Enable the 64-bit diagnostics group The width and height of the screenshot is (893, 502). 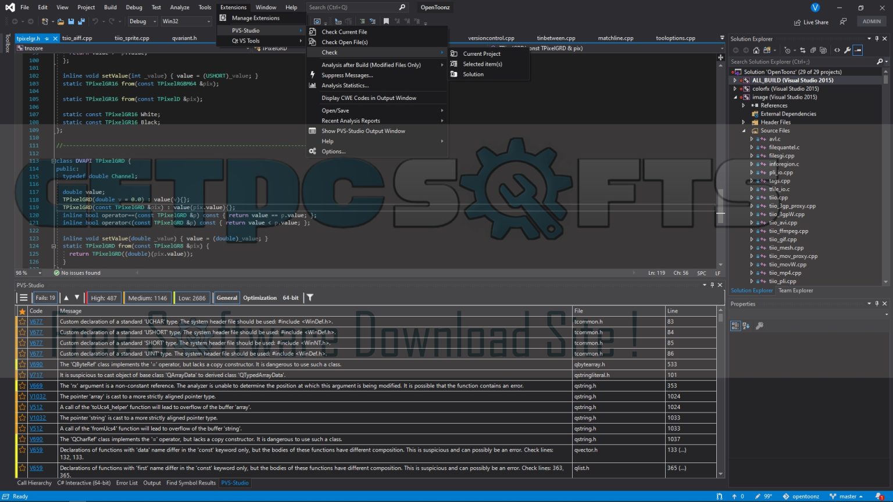click(291, 298)
